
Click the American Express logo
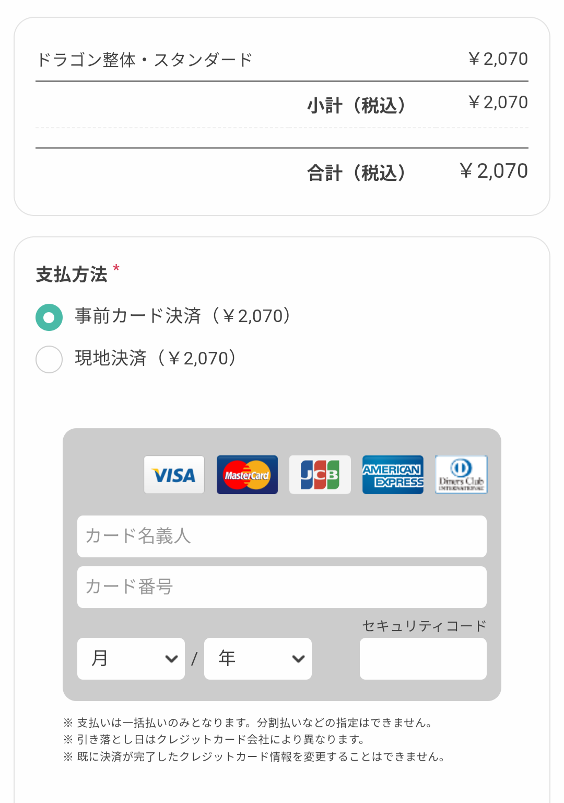pyautogui.click(x=393, y=475)
